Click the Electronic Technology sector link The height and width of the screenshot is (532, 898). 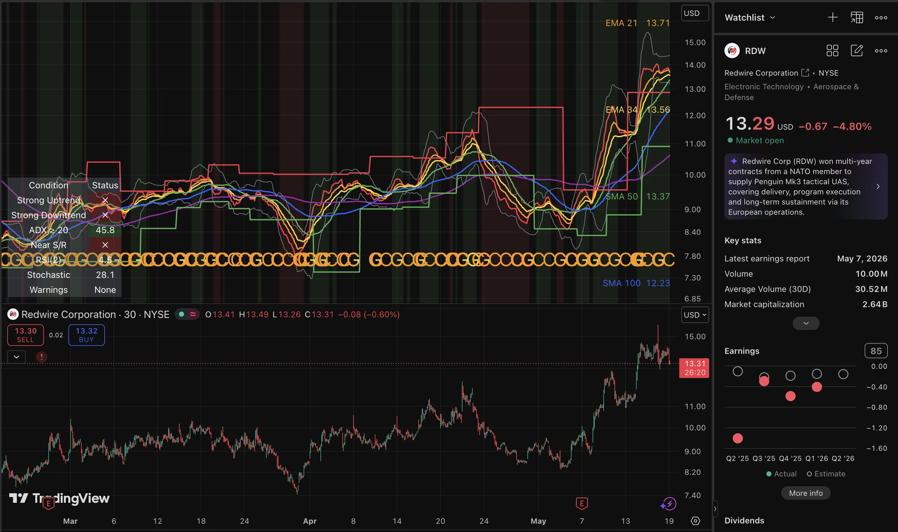click(x=764, y=87)
